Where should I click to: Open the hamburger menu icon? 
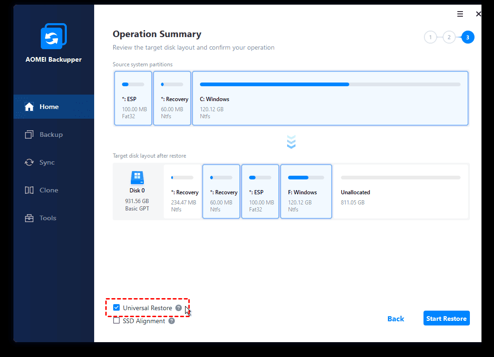[460, 14]
